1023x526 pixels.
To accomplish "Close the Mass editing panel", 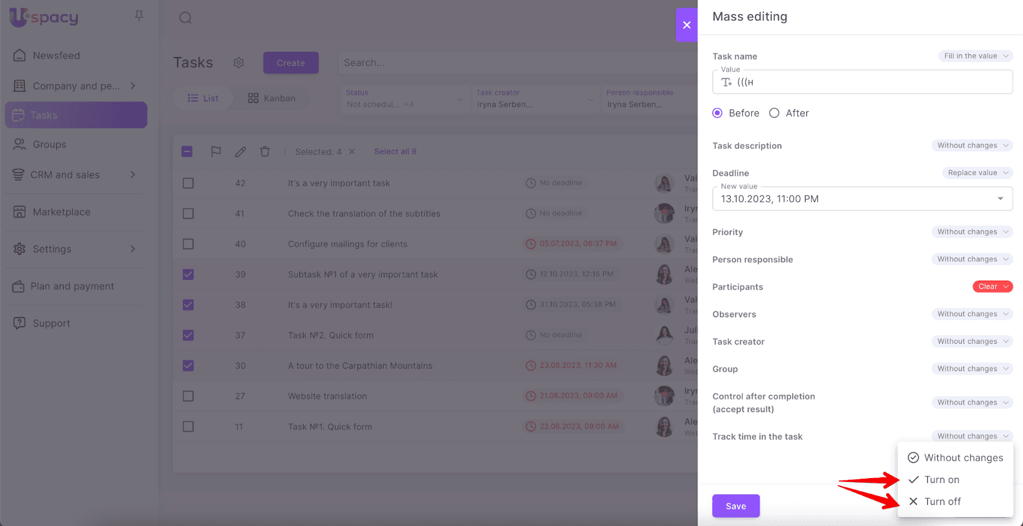I will (687, 25).
